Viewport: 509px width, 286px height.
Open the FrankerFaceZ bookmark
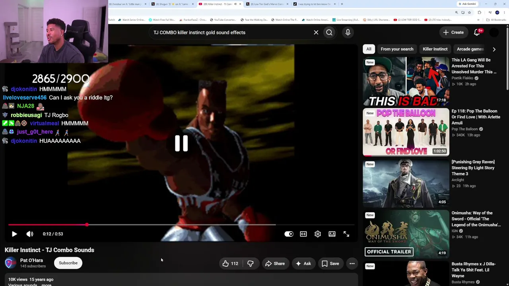pyautogui.click(x=192, y=20)
